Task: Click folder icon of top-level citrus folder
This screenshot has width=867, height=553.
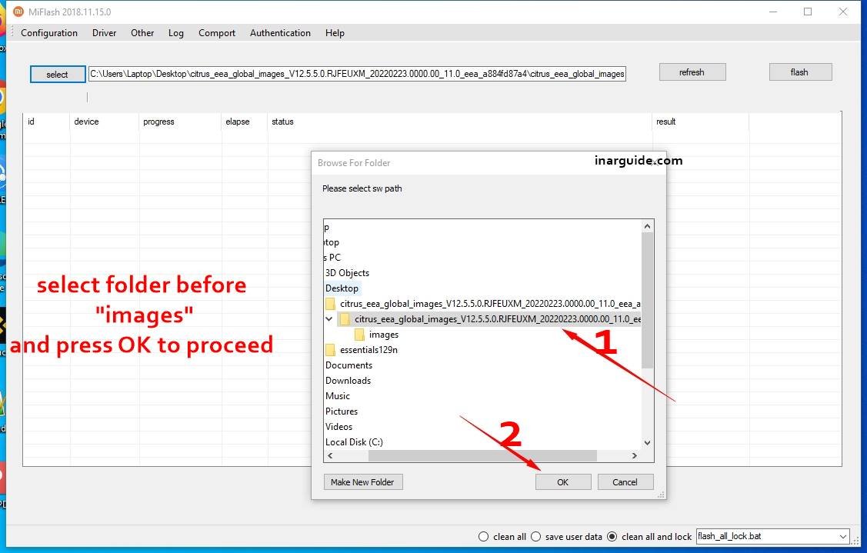Action: pyautogui.click(x=330, y=304)
